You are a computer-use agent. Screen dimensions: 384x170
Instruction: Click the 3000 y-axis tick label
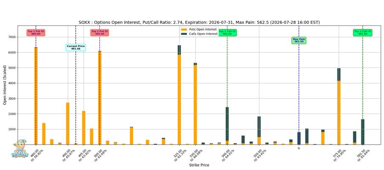coord(12,99)
